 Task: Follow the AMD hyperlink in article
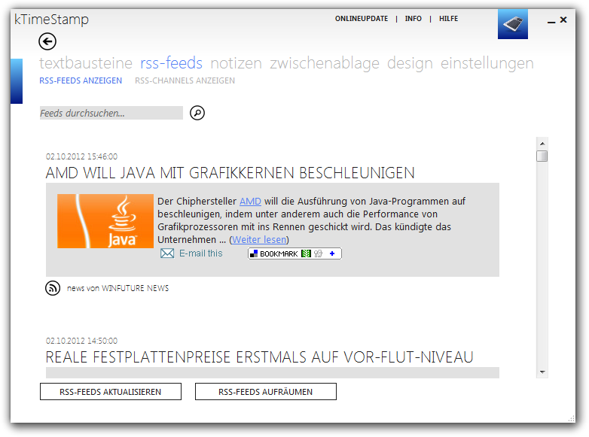pos(250,202)
